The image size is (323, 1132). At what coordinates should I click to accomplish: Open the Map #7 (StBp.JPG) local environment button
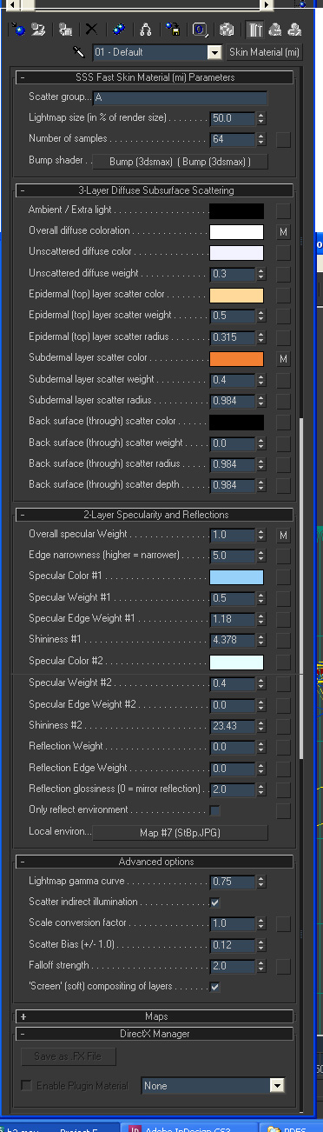click(x=181, y=832)
